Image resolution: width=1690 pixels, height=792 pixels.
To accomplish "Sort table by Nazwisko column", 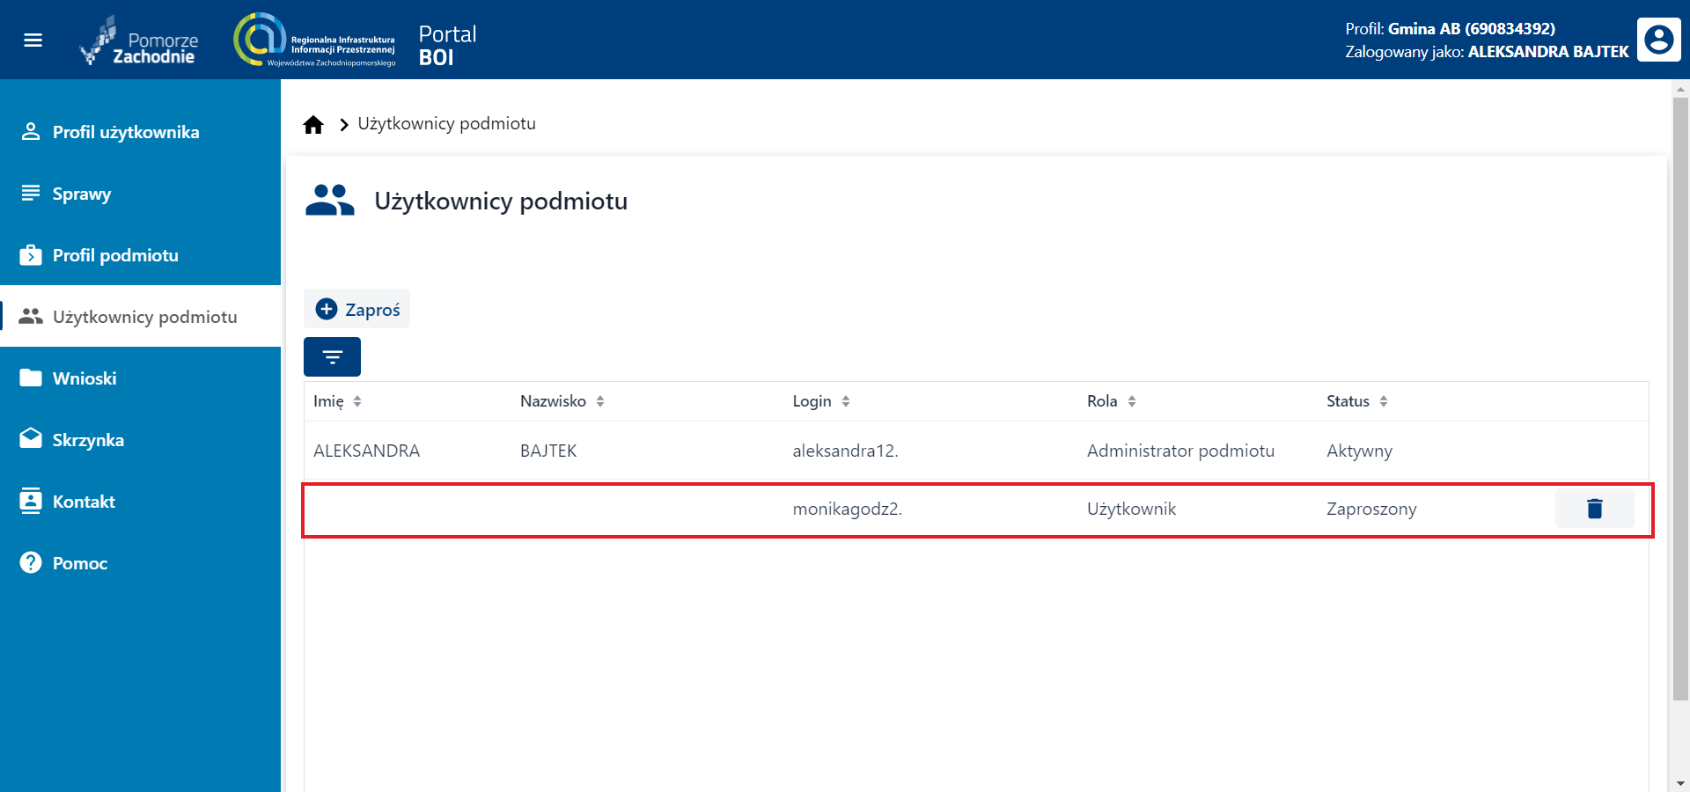I will [x=599, y=401].
